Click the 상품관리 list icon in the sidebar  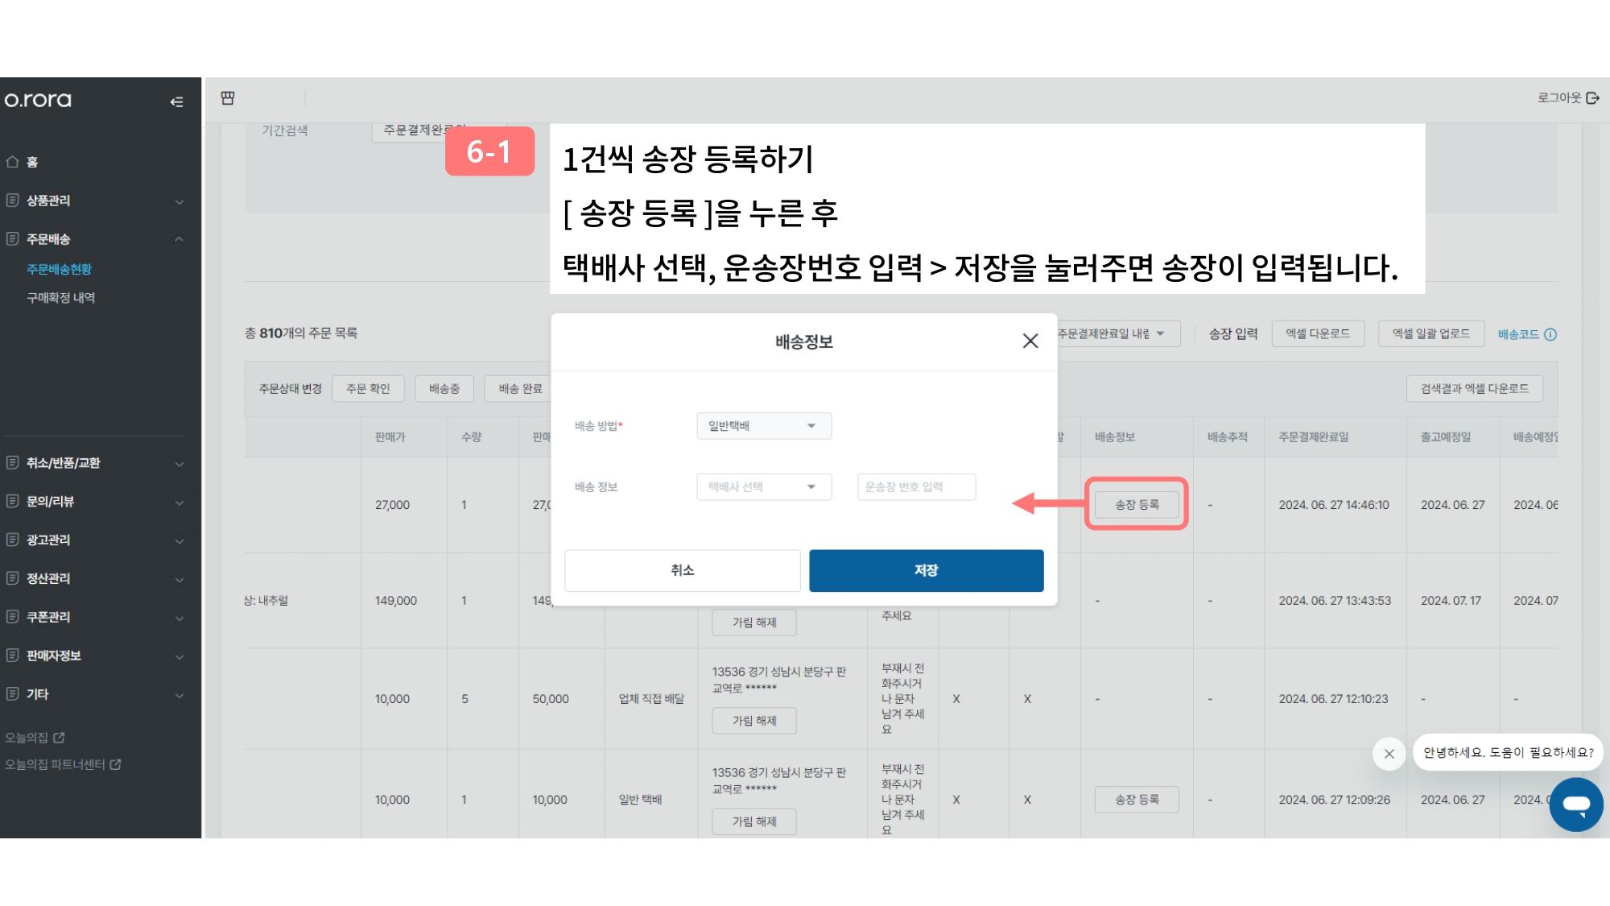coord(12,200)
